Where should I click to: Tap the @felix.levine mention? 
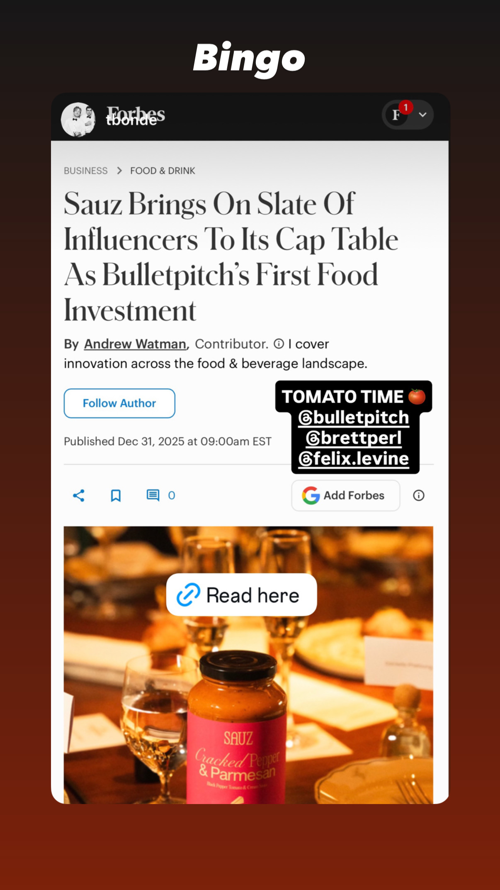click(x=354, y=459)
